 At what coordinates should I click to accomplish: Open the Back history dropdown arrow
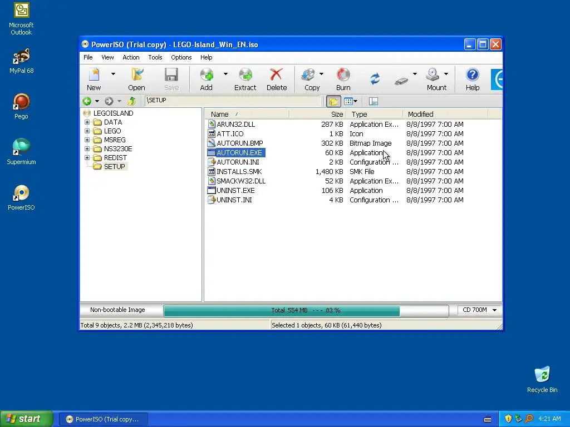click(97, 101)
